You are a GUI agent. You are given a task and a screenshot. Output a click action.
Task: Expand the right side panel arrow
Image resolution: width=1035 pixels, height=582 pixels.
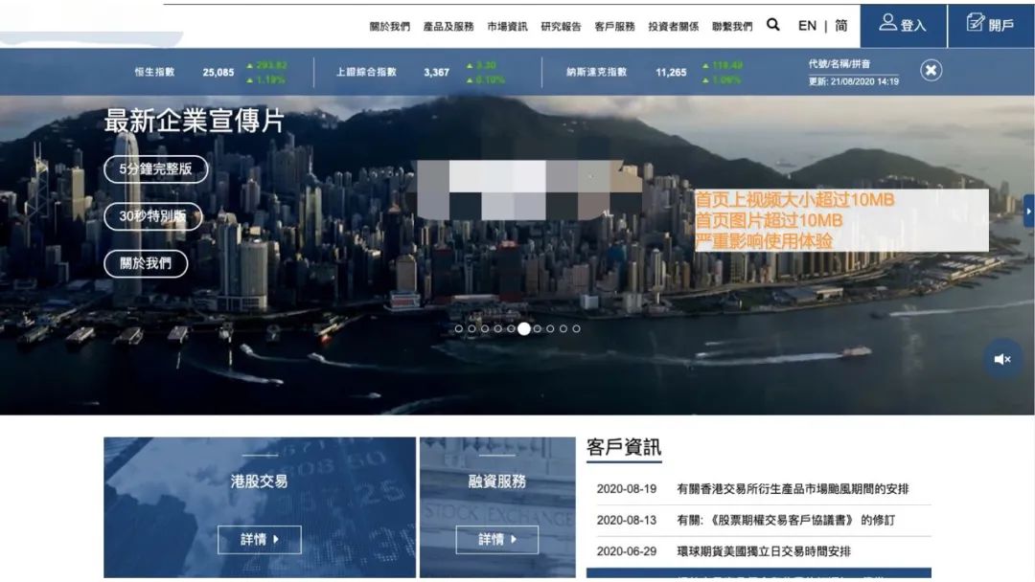(1028, 211)
